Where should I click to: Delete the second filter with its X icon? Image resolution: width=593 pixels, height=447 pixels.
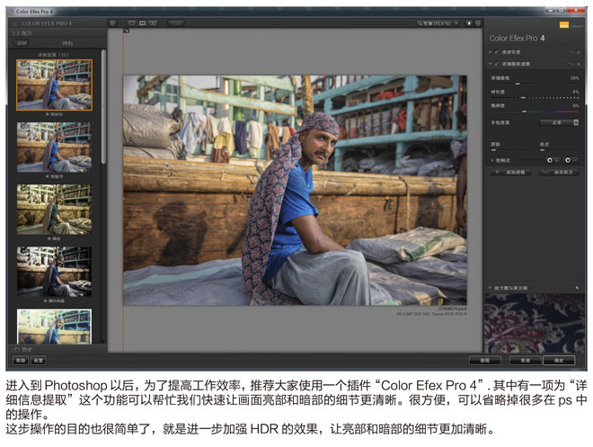pos(579,64)
